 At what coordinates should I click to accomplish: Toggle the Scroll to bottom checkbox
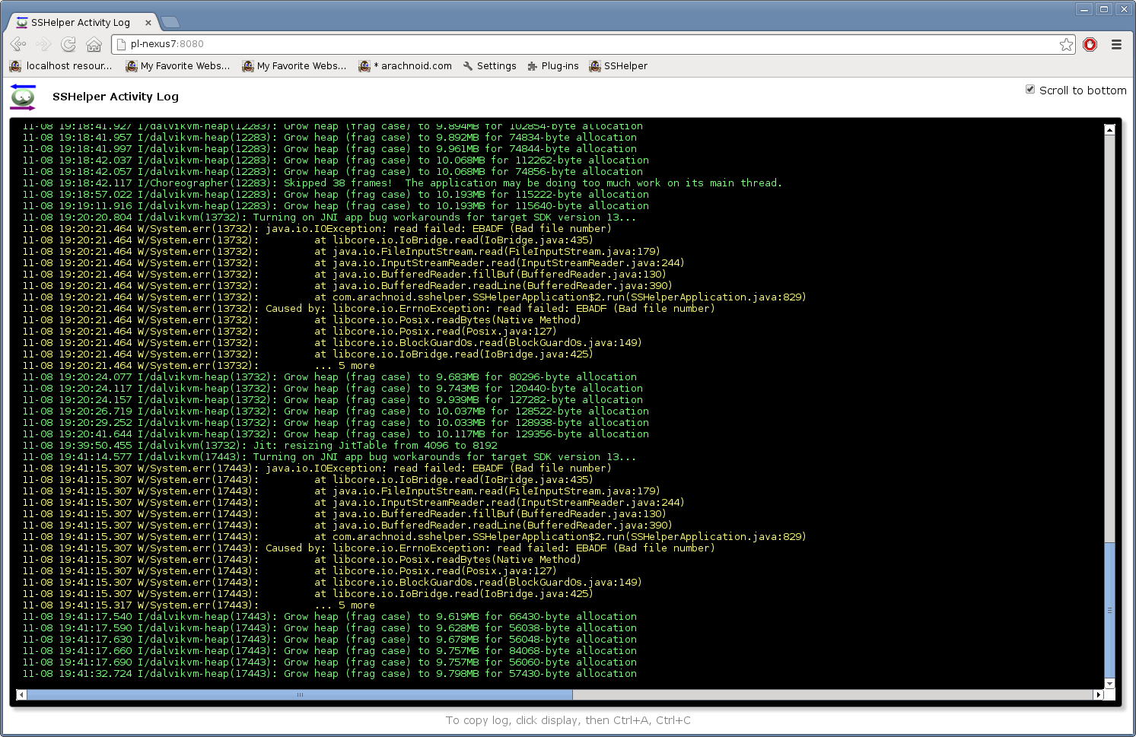tap(1030, 90)
